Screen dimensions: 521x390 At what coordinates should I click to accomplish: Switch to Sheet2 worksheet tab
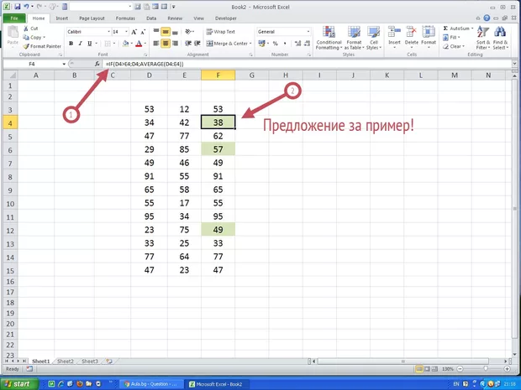click(66, 361)
